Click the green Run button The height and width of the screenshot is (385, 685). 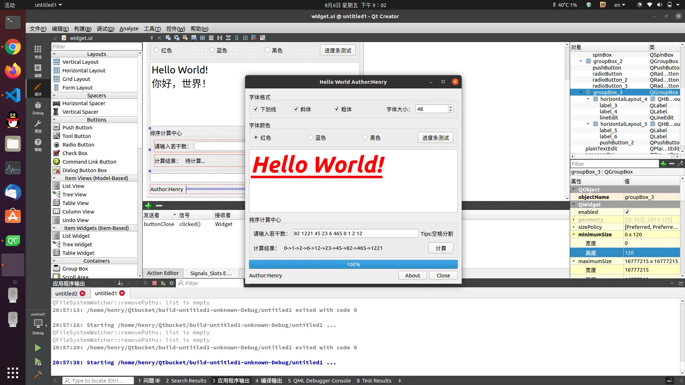[38, 348]
